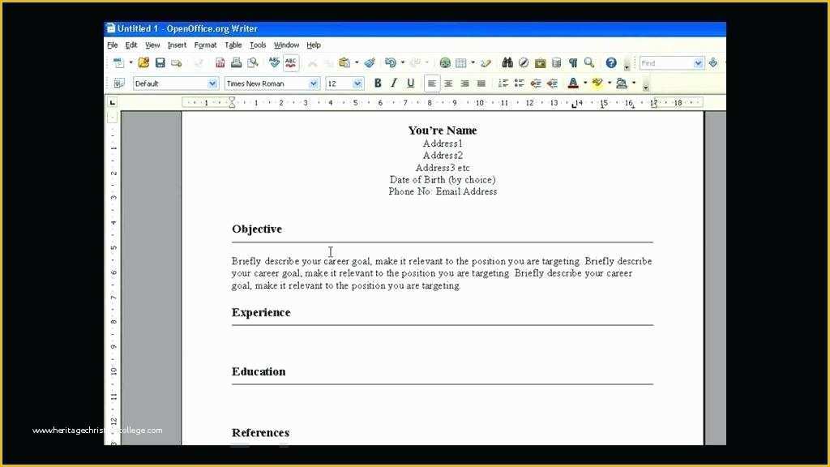This screenshot has height=467, width=830.
Task: Open the Paragraph Style dropdown showing Default
Action: 212,83
